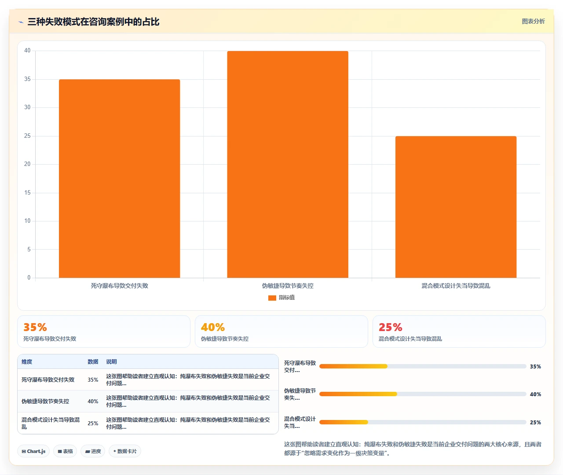This screenshot has width=563, height=475.
Task: Select the 伪敏捷导致节奏失控 table row
Action: click(148, 401)
